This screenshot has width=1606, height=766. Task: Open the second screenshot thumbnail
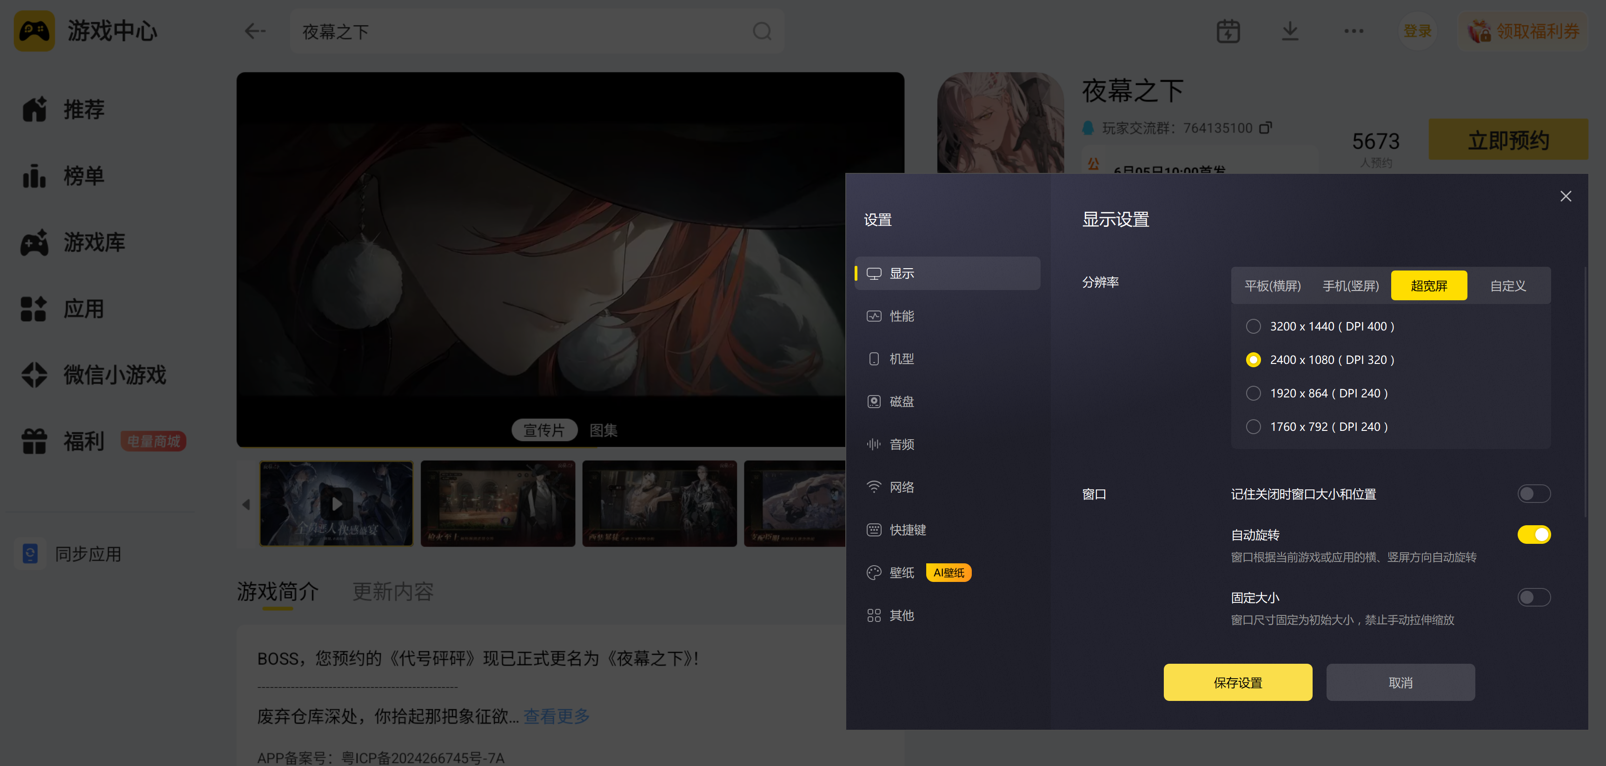(498, 503)
